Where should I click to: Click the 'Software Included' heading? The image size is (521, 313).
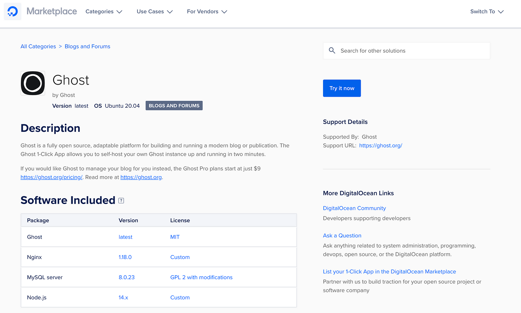click(68, 200)
